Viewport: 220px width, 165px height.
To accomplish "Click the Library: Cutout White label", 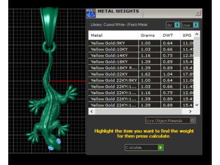I will click(x=119, y=25).
